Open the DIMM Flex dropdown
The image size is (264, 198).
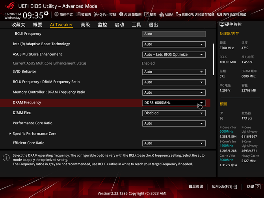pos(174,113)
